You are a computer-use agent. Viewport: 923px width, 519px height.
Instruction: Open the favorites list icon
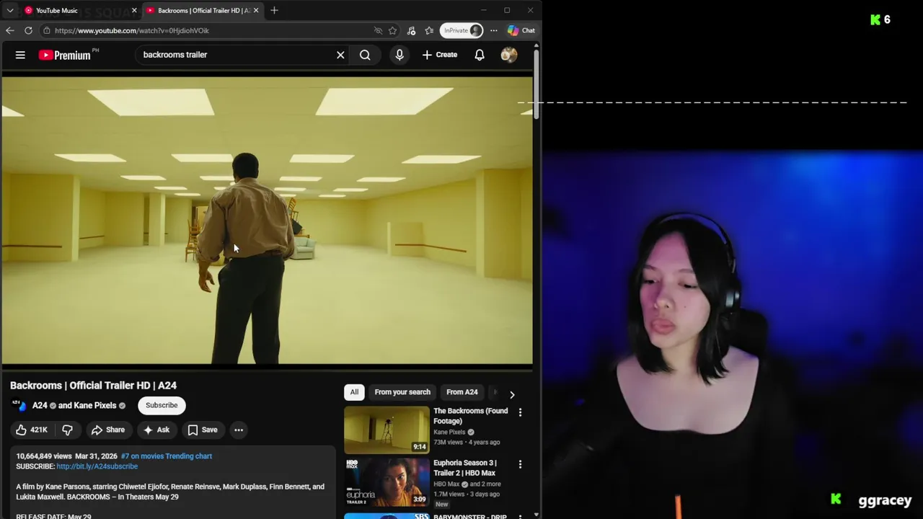pos(429,30)
